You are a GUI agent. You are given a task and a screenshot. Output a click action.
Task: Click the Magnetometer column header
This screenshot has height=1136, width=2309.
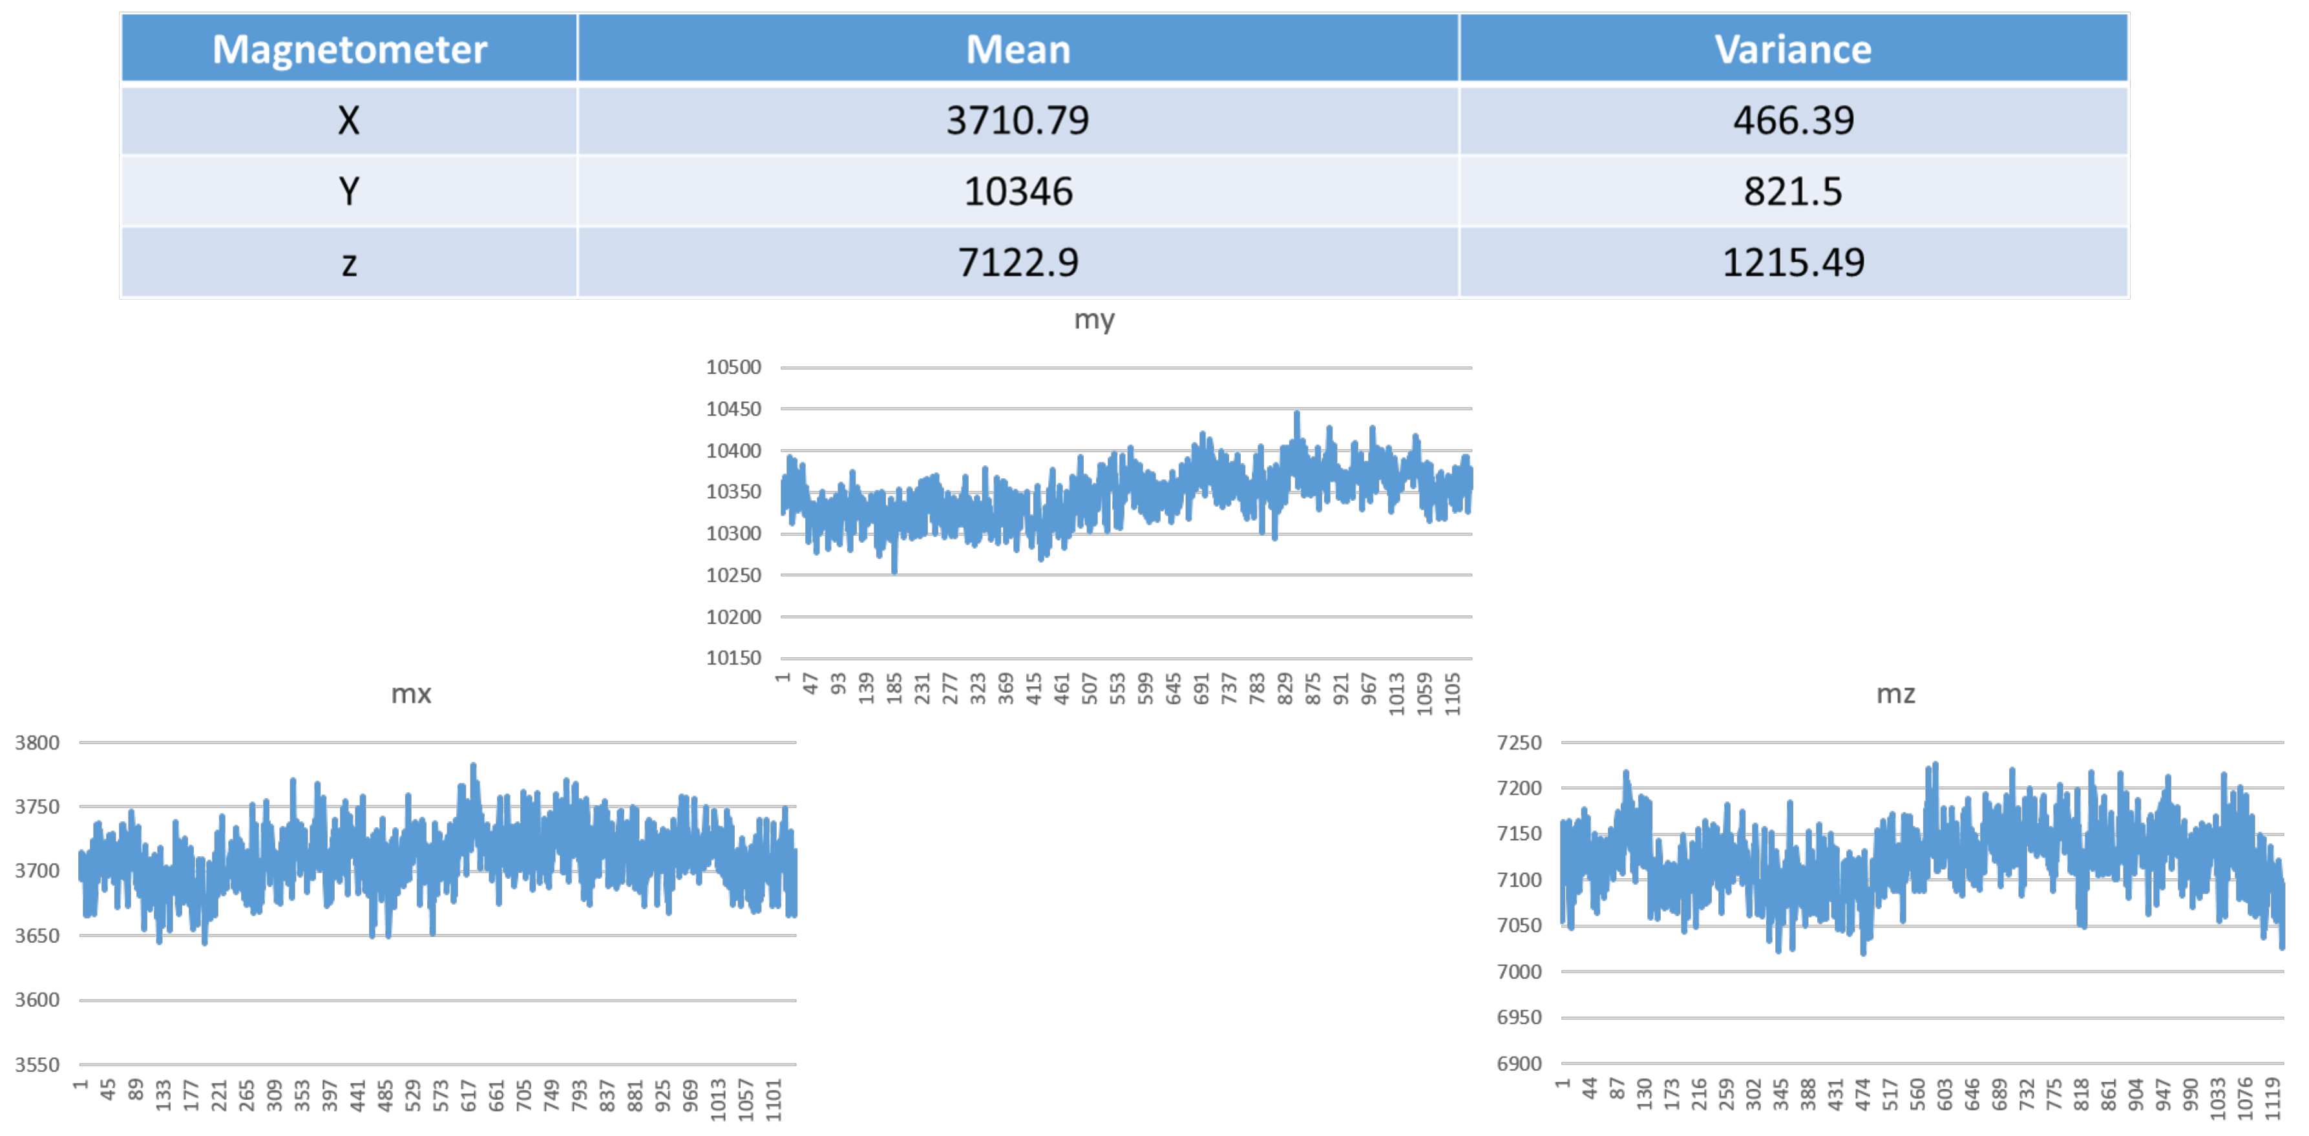coord(349,49)
